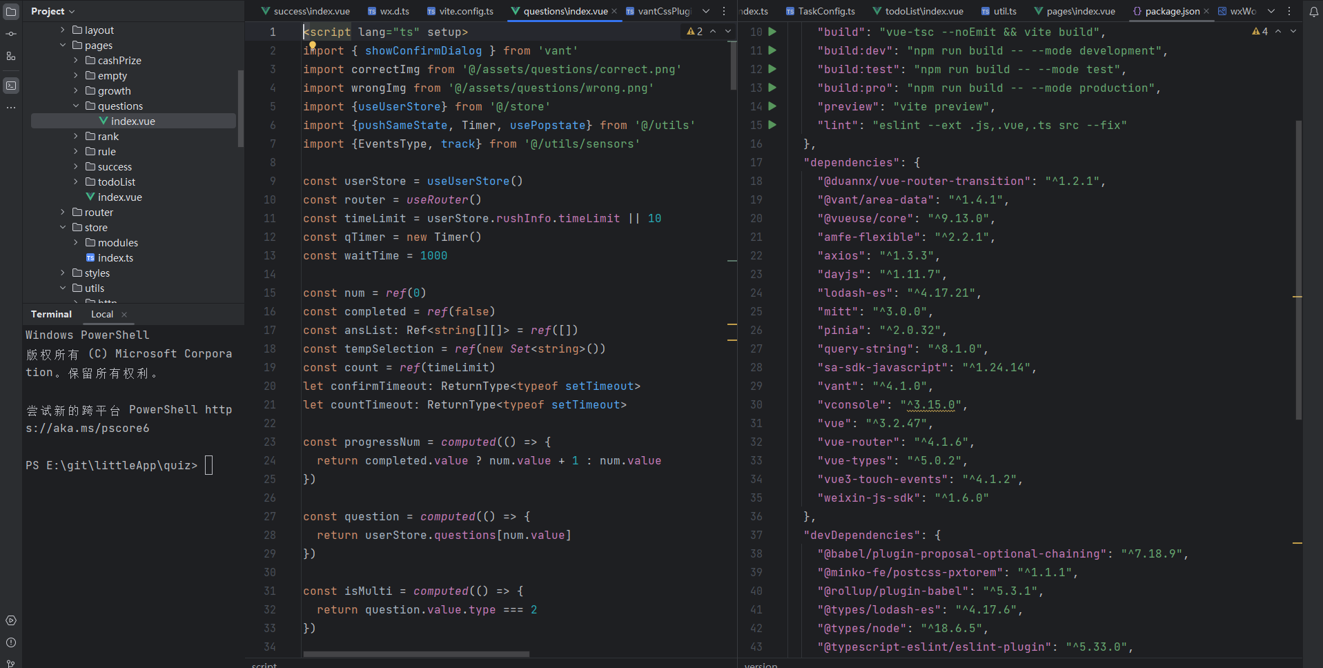Screen dimensions: 1323x668
Task: Open the Problems tool window icon
Action: (x=11, y=642)
